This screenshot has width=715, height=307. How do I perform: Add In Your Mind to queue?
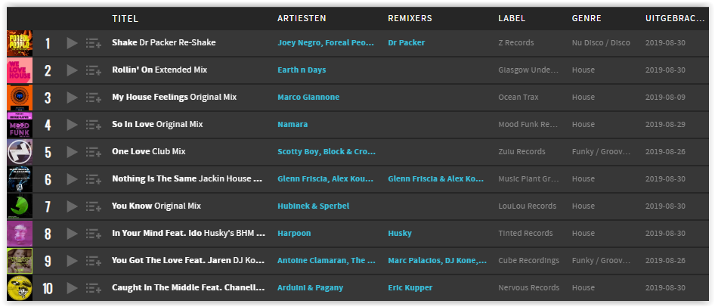tap(94, 234)
